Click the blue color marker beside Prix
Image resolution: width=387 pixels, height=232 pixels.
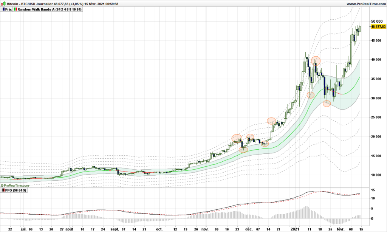[3, 9]
